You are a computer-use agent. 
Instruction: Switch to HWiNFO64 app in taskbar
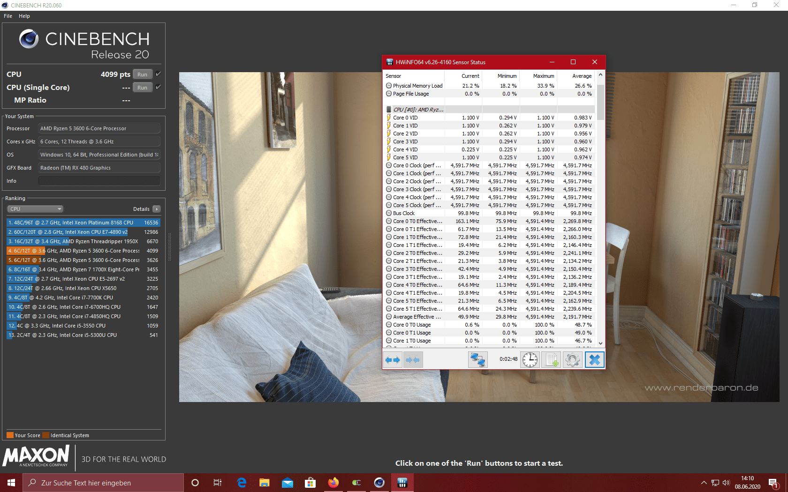402,483
